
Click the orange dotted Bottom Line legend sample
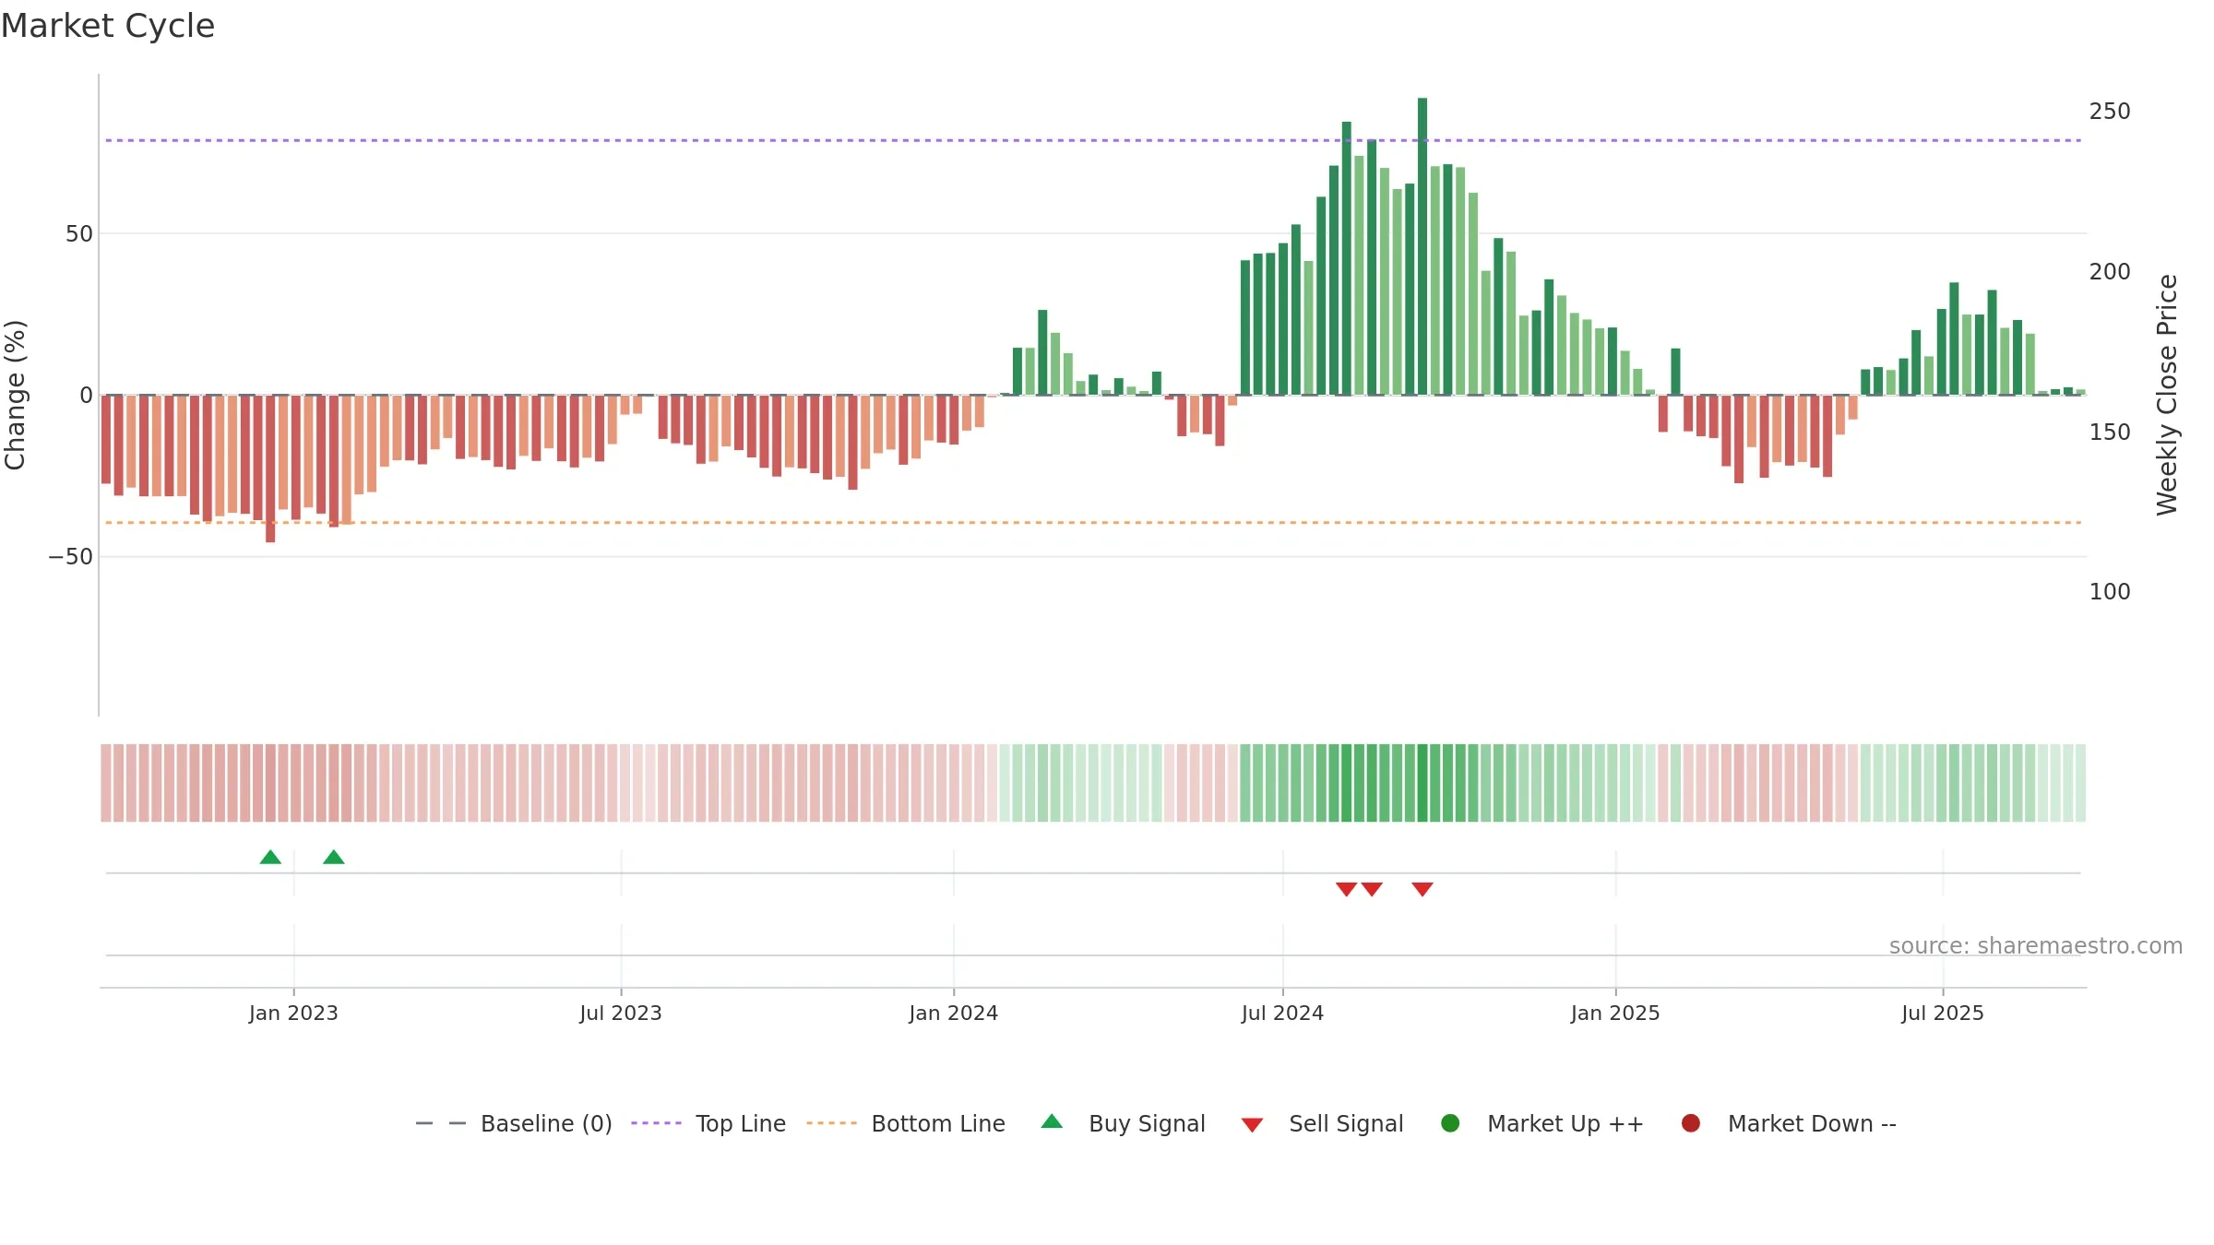pyautogui.click(x=831, y=1123)
